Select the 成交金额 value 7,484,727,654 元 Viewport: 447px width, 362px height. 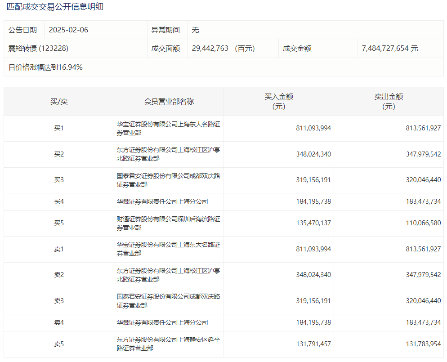tap(389, 49)
